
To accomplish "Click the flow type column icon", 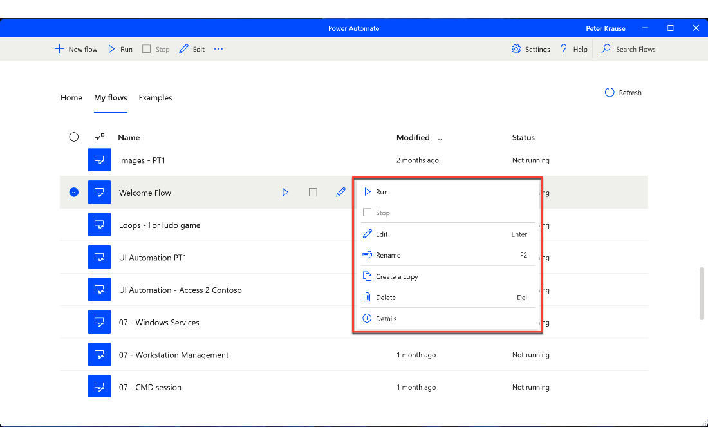I will point(99,137).
